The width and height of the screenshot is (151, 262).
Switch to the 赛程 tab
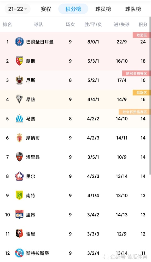click(x=46, y=9)
